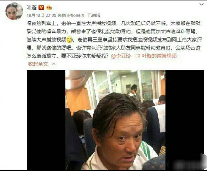Click the black bar left of video
207x171 pixels.
[46, 120]
